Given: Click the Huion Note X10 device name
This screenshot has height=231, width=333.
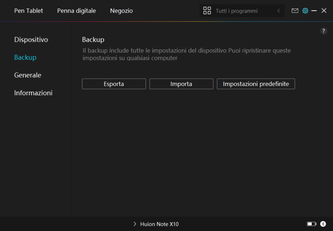Looking at the screenshot, I should click(x=159, y=224).
